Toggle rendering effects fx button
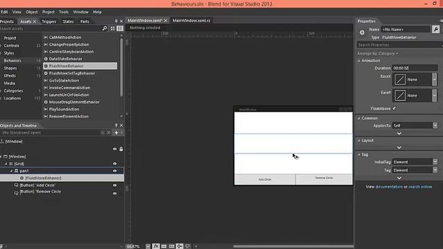The width and height of the screenshot is (443, 249). click(x=156, y=246)
